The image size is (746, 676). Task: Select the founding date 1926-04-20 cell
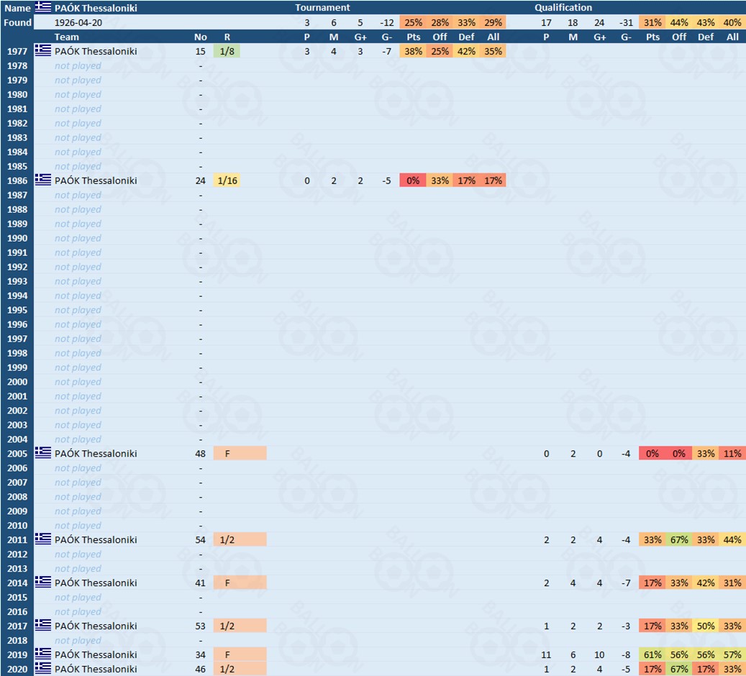coord(78,22)
